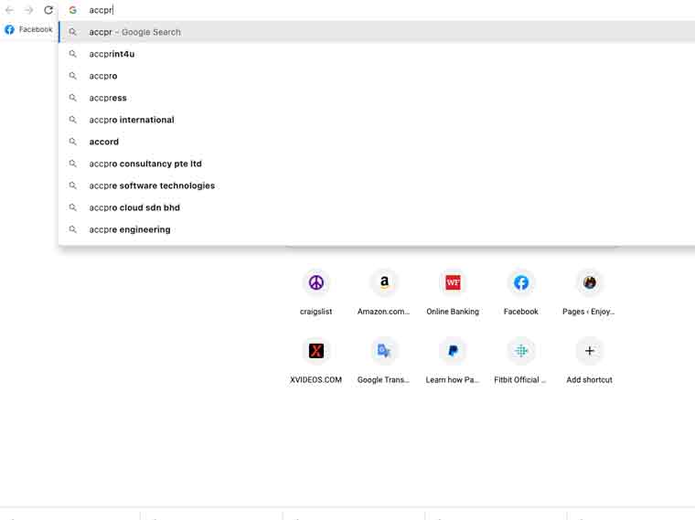Choose the accprint4u suggestion

click(x=112, y=54)
